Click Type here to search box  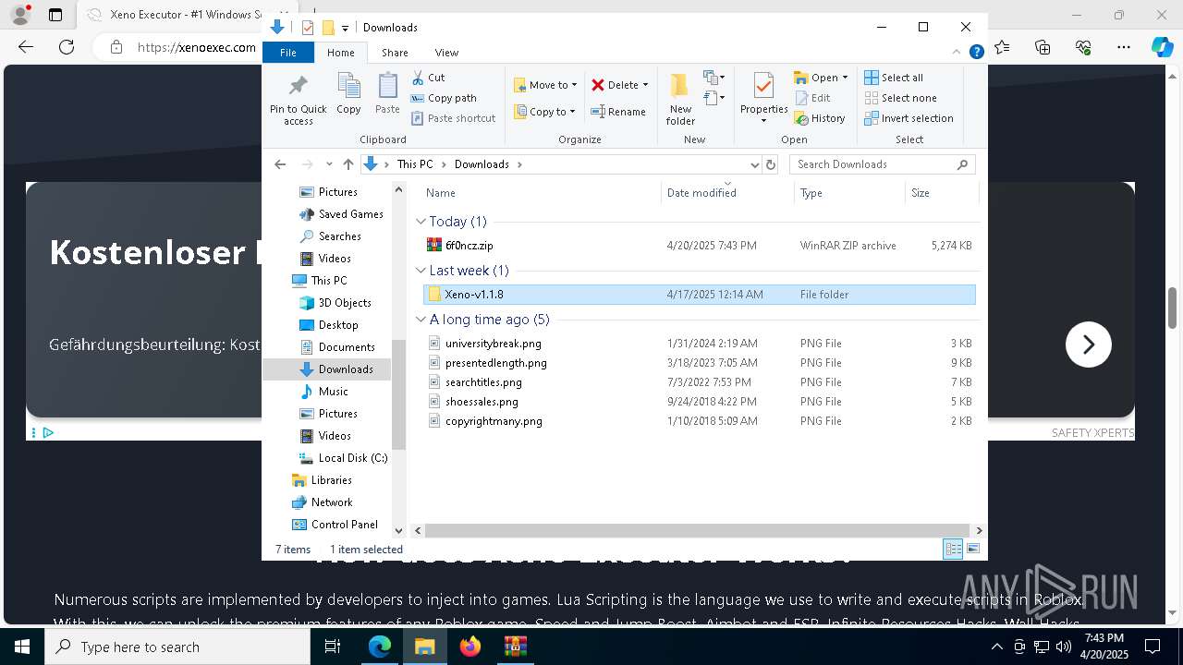click(x=177, y=647)
